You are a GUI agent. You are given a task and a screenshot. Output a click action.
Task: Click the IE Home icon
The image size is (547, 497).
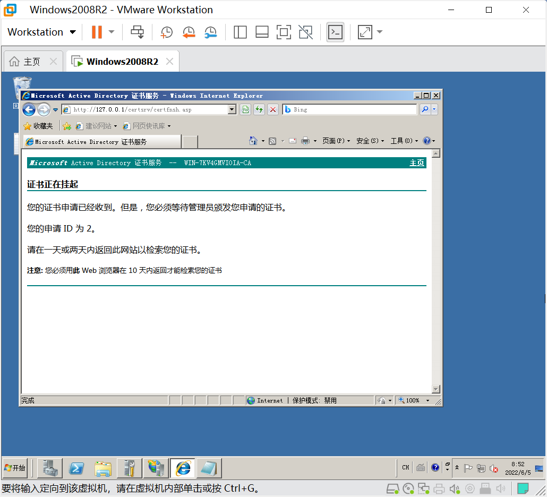coord(253,141)
